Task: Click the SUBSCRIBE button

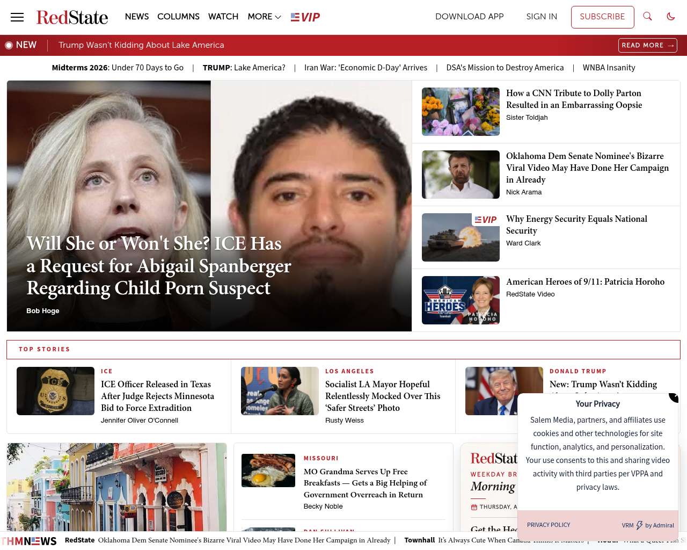Action: pyautogui.click(x=602, y=17)
